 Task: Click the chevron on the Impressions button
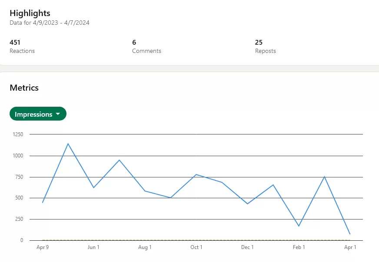[x=57, y=114]
